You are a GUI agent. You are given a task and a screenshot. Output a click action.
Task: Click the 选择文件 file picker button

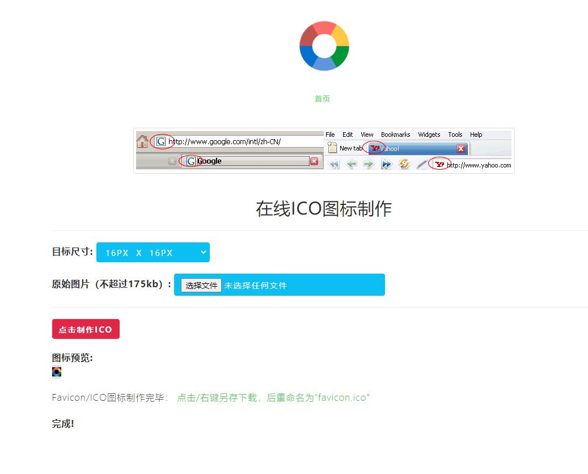tap(201, 285)
